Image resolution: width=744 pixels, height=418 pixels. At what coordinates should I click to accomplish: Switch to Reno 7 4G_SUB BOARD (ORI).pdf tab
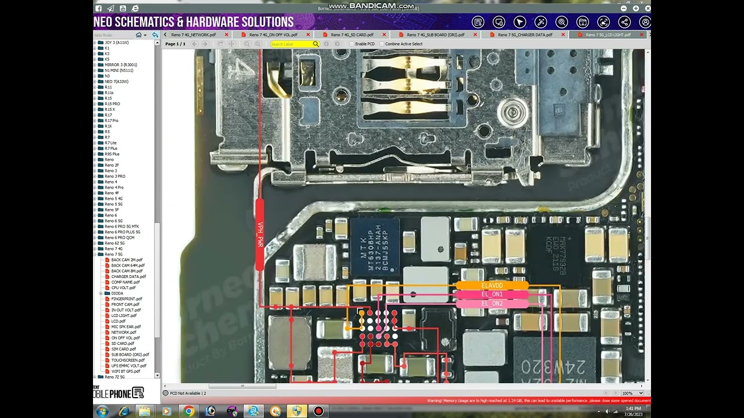point(436,35)
